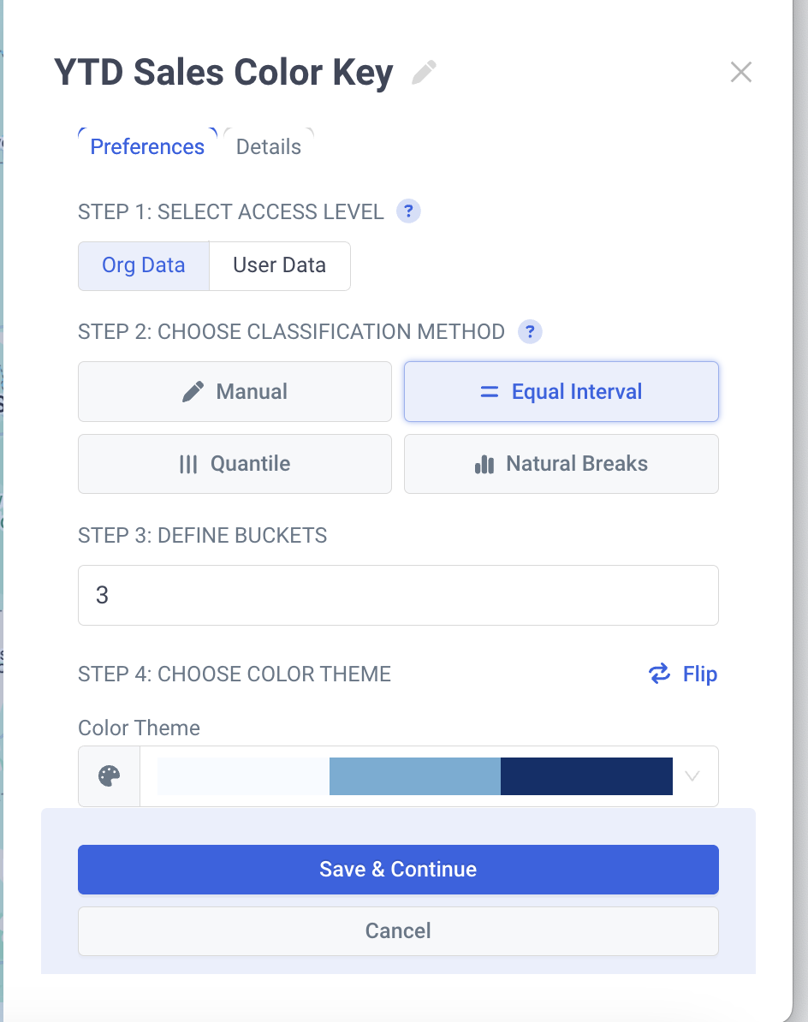Viewport: 808px width, 1022px height.
Task: Choose the Natural Breaks classification method
Action: (561, 464)
